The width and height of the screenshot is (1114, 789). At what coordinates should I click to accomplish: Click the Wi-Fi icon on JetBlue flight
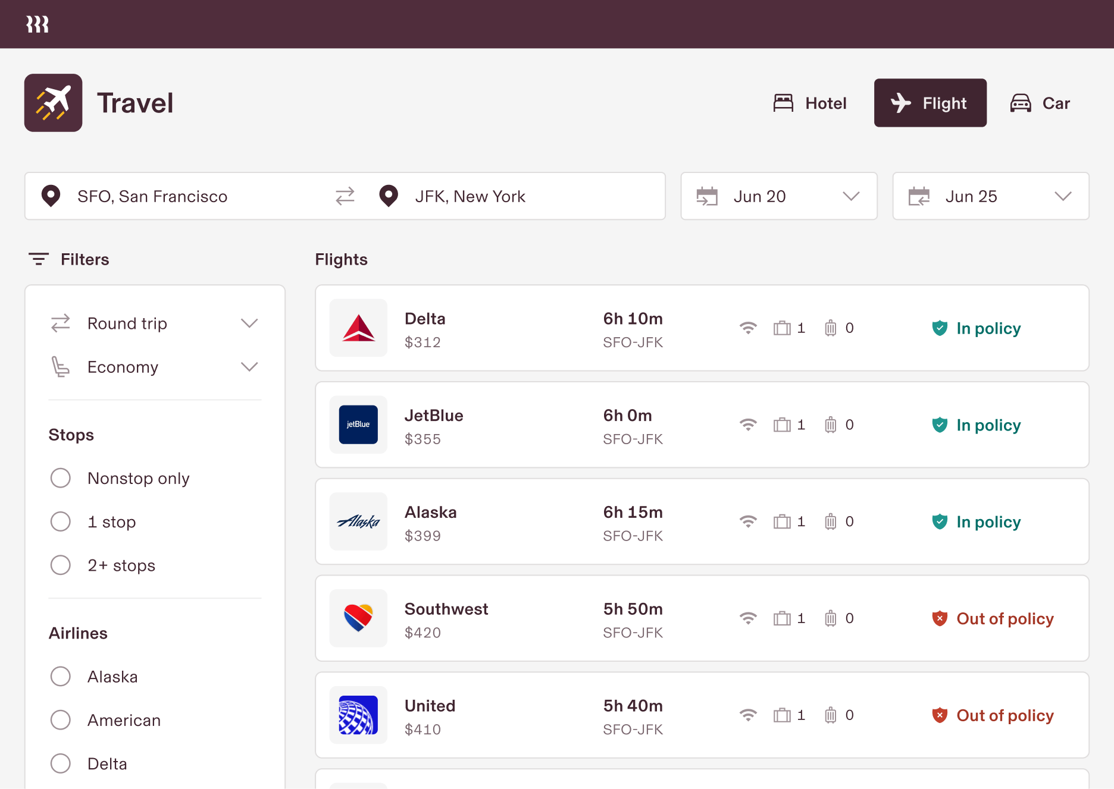point(748,425)
